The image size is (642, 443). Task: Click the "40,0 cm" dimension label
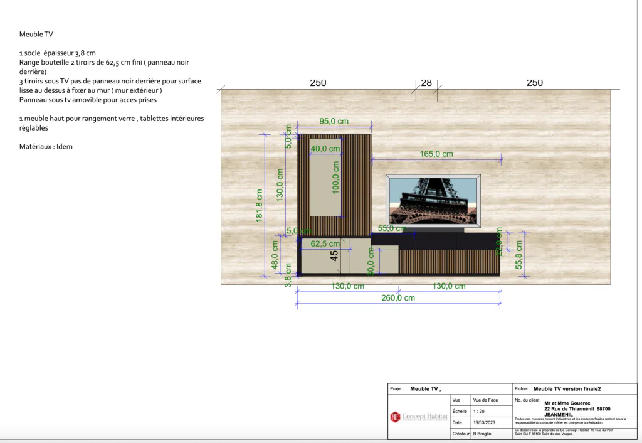[x=325, y=148]
